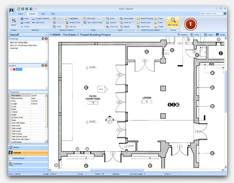Click the Copy sheet option
This screenshot has width=234, height=183.
pyautogui.click(x=159, y=19)
